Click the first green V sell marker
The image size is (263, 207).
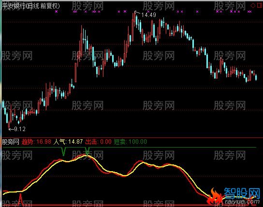point(63,151)
